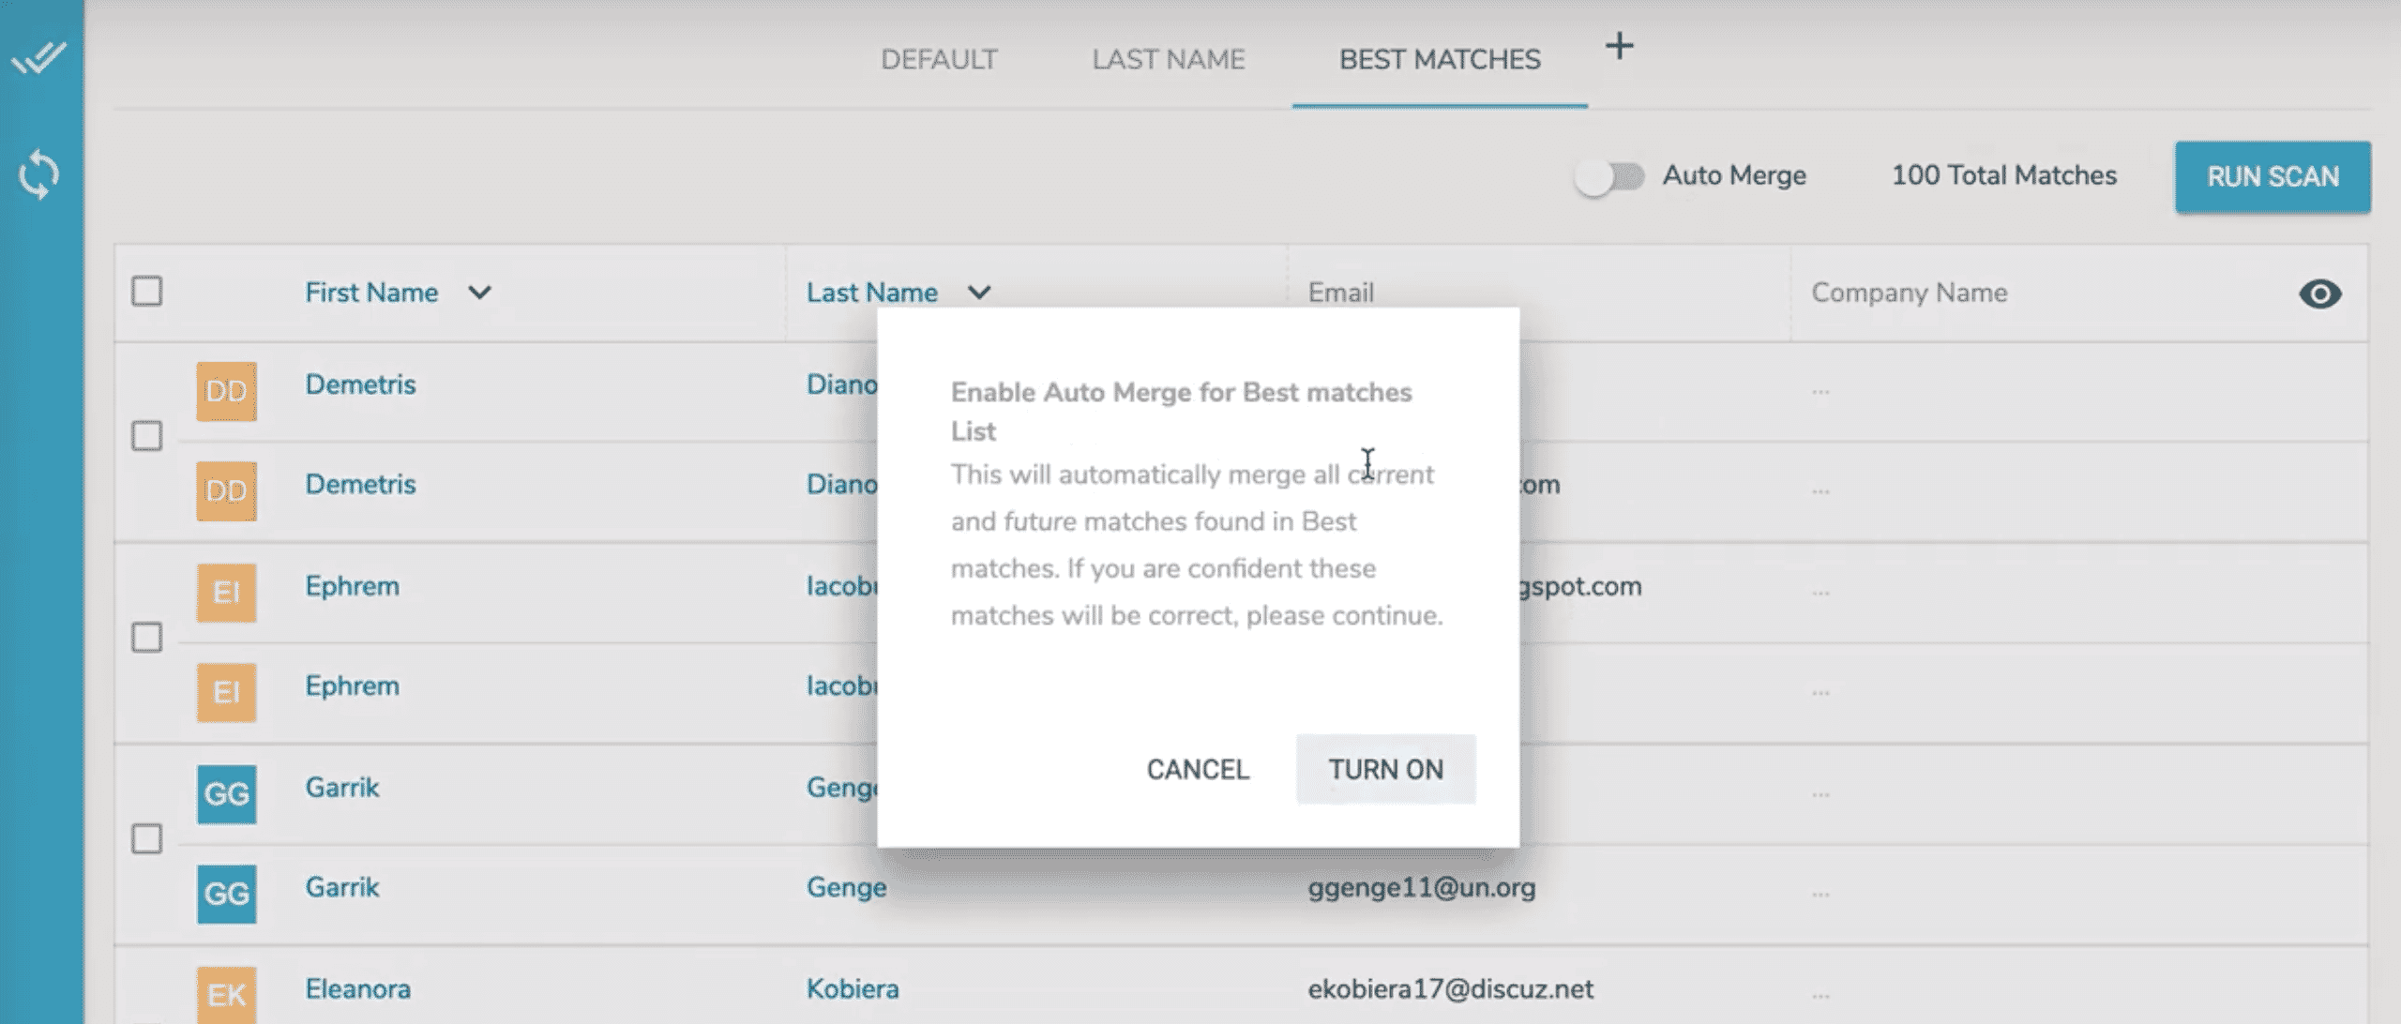Click the second DD avatar for Demetris
Screen dimensions: 2401x1024
pyautogui.click(x=226, y=490)
